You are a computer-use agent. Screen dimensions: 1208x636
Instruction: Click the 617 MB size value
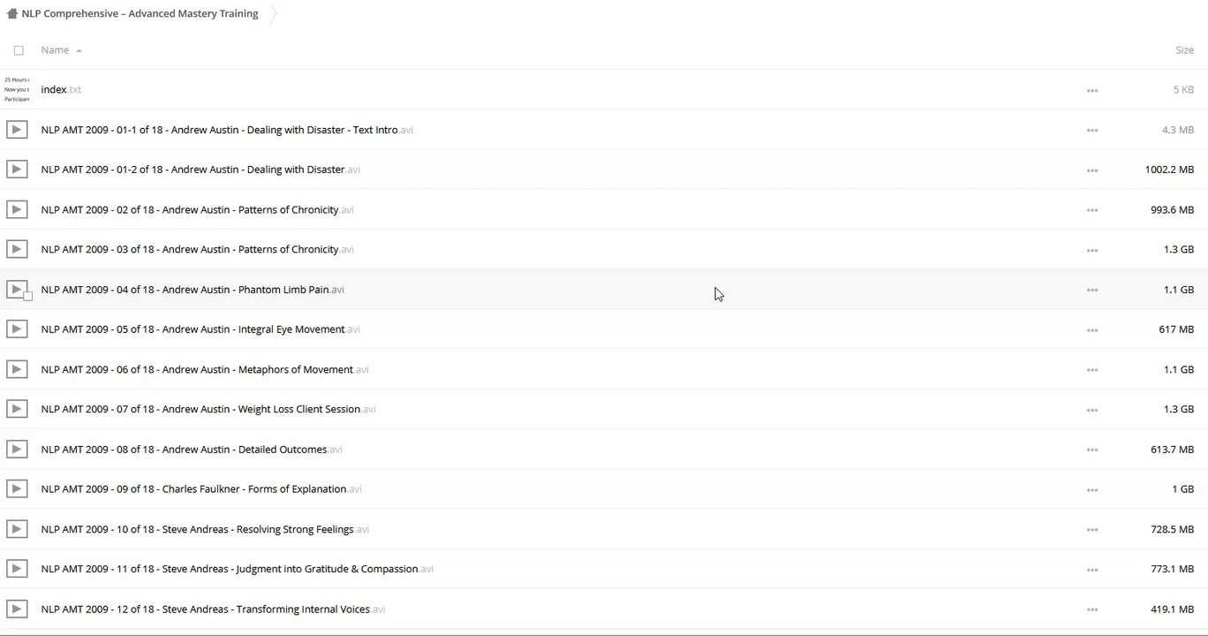pos(1176,329)
